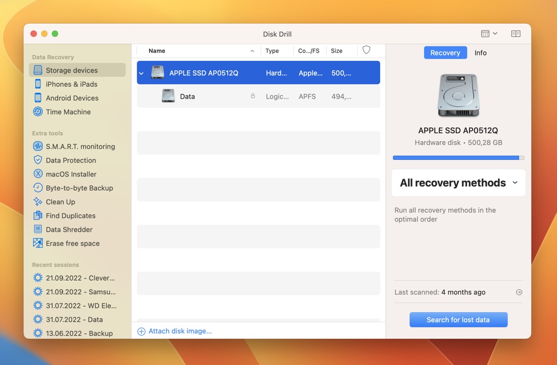Click the Apple... file system cell
Screen dimensions: 557x365
[x=310, y=73]
